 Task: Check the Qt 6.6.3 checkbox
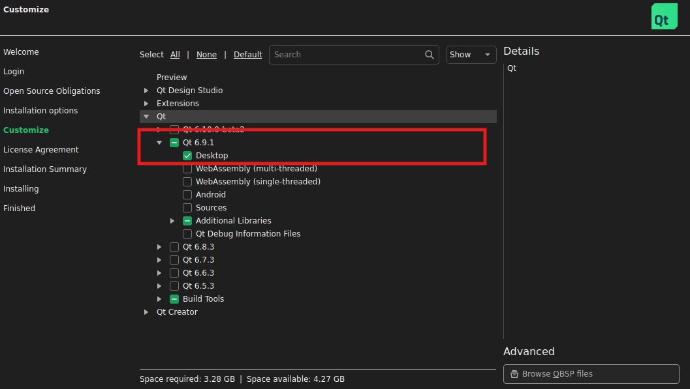(x=174, y=273)
